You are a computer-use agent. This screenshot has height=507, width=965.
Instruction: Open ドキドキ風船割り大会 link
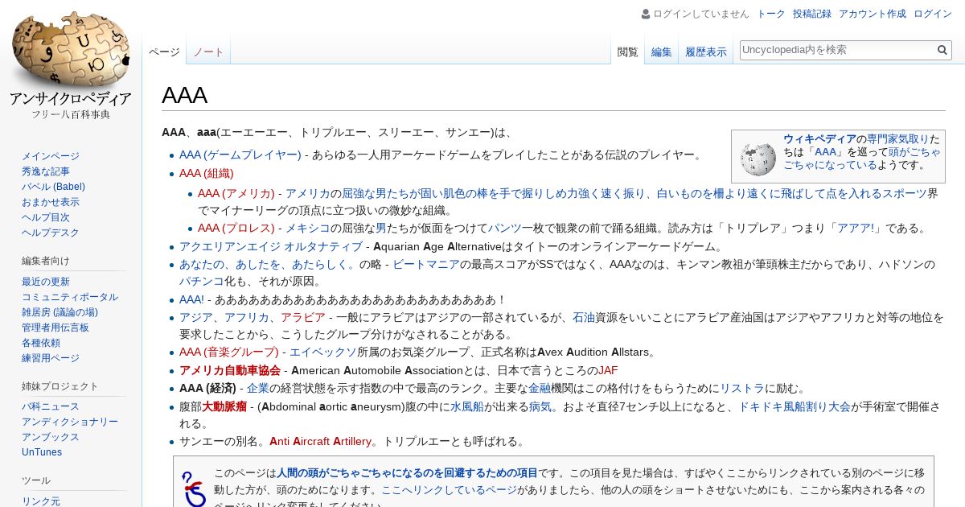coord(795,406)
